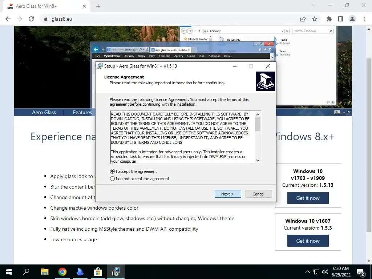Open File Explorer from taskbar
This screenshot has width=372, height=279.
(x=44, y=272)
